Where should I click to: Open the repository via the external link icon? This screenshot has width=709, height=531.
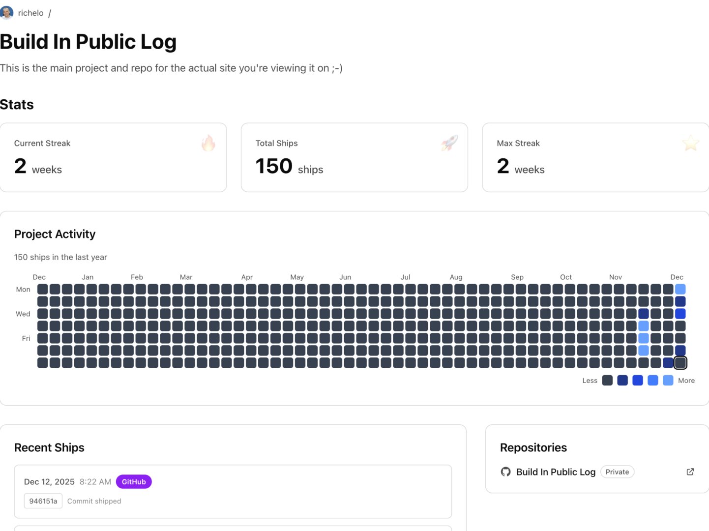(690, 472)
